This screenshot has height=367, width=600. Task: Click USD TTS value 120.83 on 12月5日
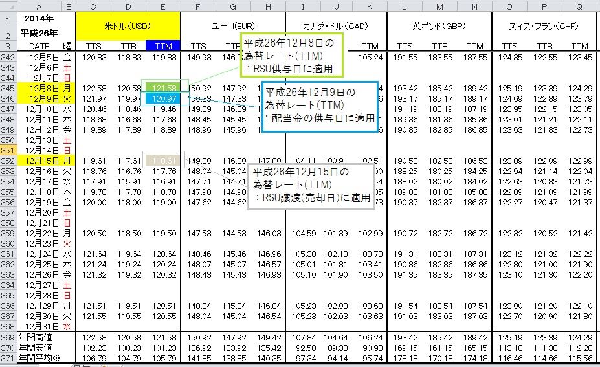94,58
